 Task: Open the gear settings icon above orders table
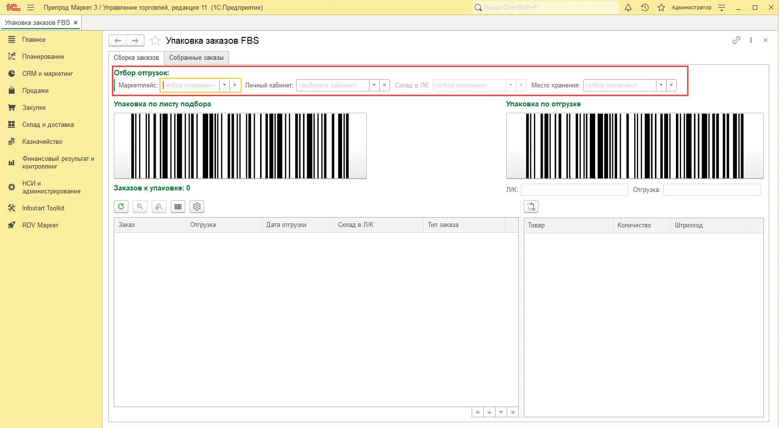point(197,206)
